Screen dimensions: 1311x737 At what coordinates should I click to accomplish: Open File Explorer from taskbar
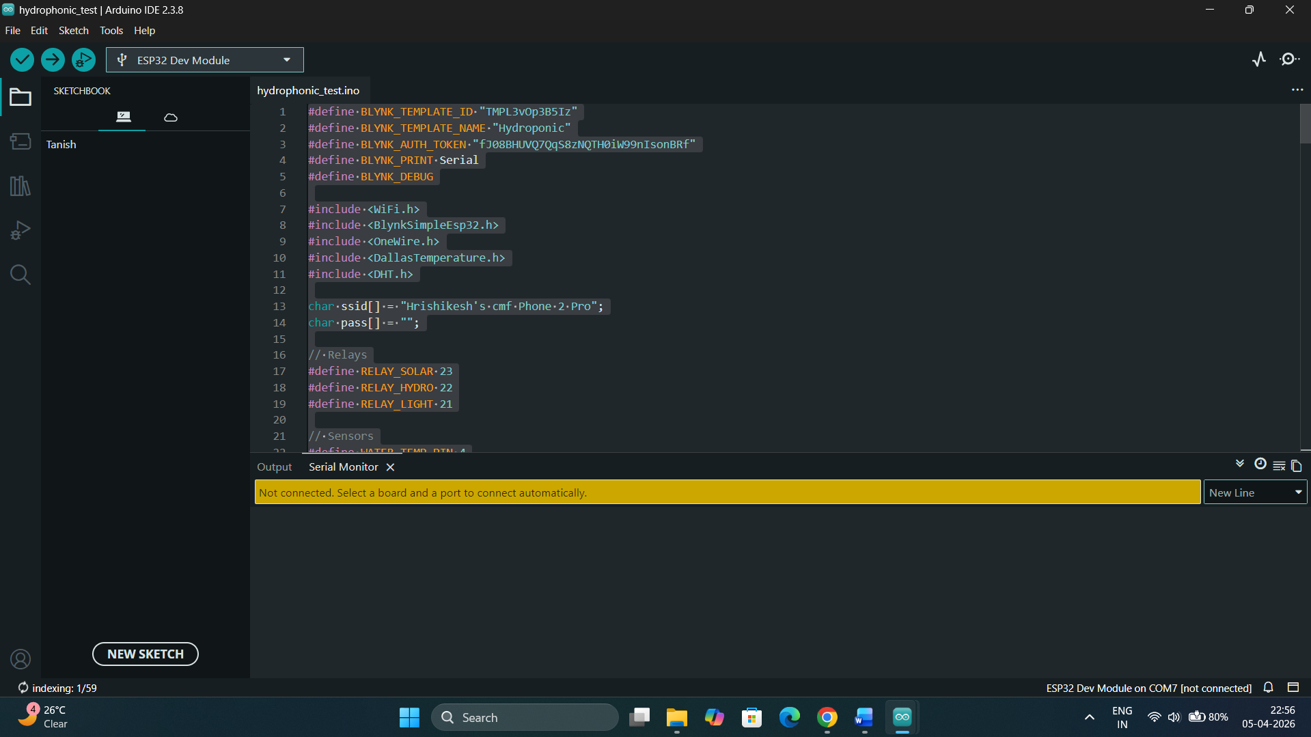point(677,717)
